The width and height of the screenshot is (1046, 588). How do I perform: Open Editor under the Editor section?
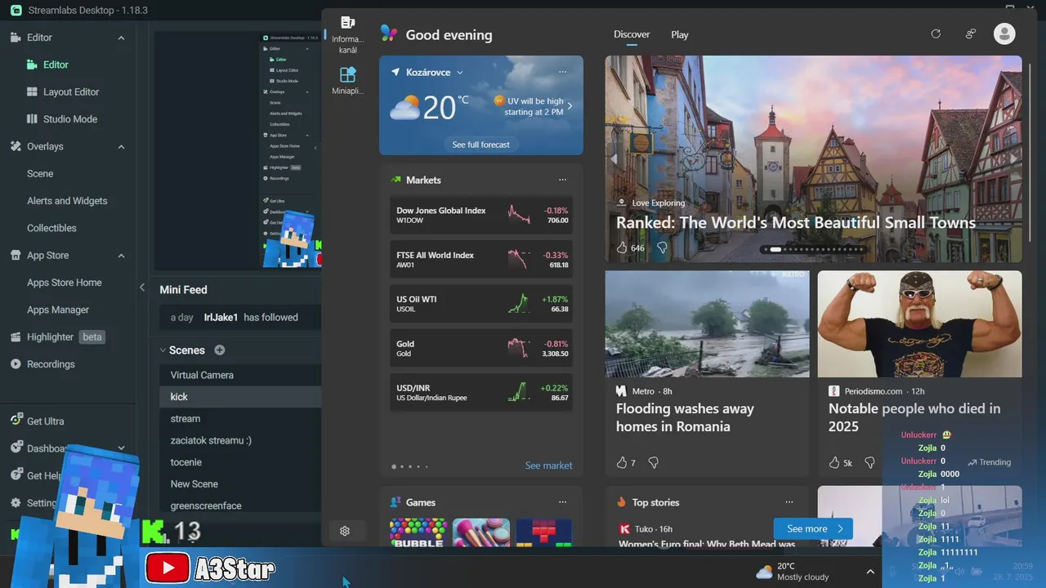[56, 65]
